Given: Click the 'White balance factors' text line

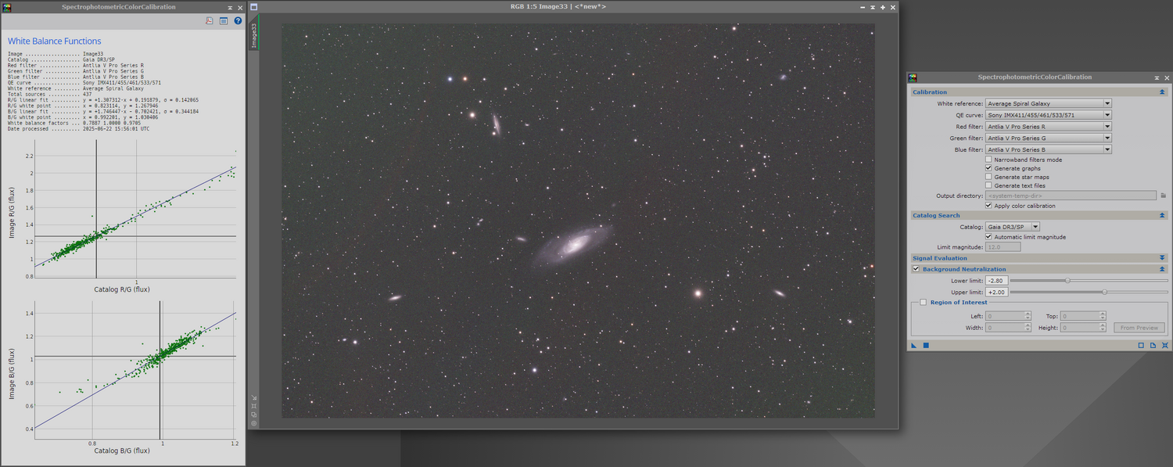Looking at the screenshot, I should point(74,123).
